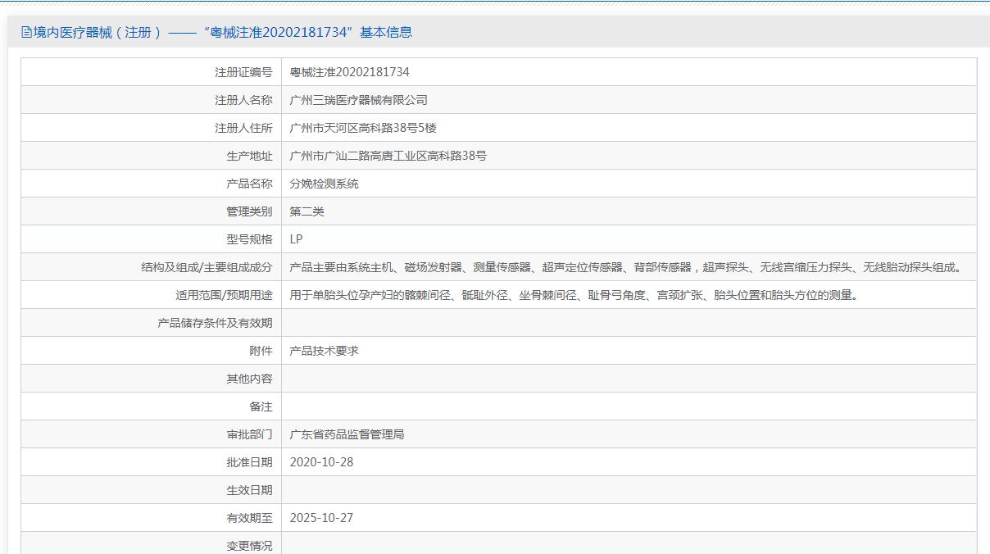Viewport: 990px width, 554px height.
Task: Click the 批准日期 label
Action: point(249,462)
